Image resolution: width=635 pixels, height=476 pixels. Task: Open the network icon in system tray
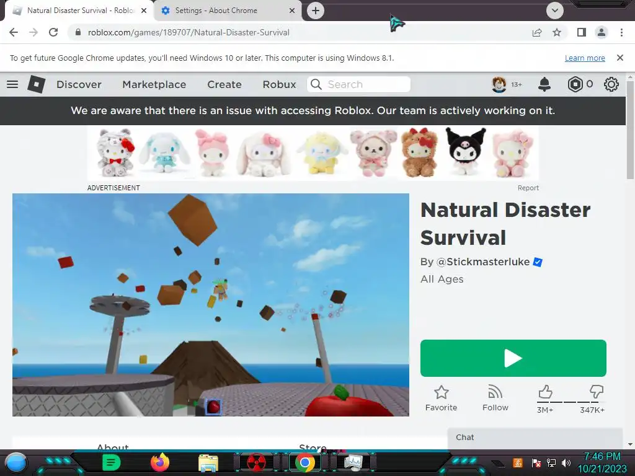point(551,462)
